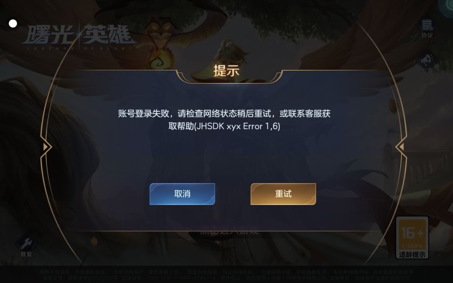Screen dimensions: 453x283
Task: Open the 修复 wrench repair icon
Action: [x=26, y=243]
